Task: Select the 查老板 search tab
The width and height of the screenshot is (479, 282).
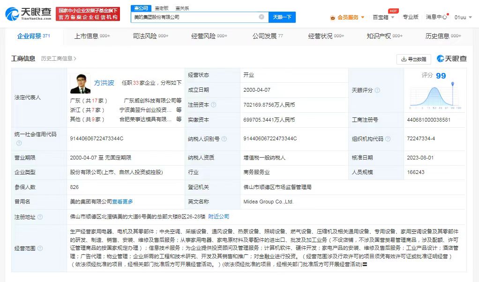Action: tap(162, 8)
